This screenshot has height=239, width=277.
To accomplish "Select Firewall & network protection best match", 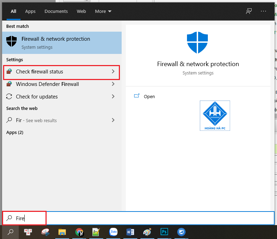I will [62, 43].
